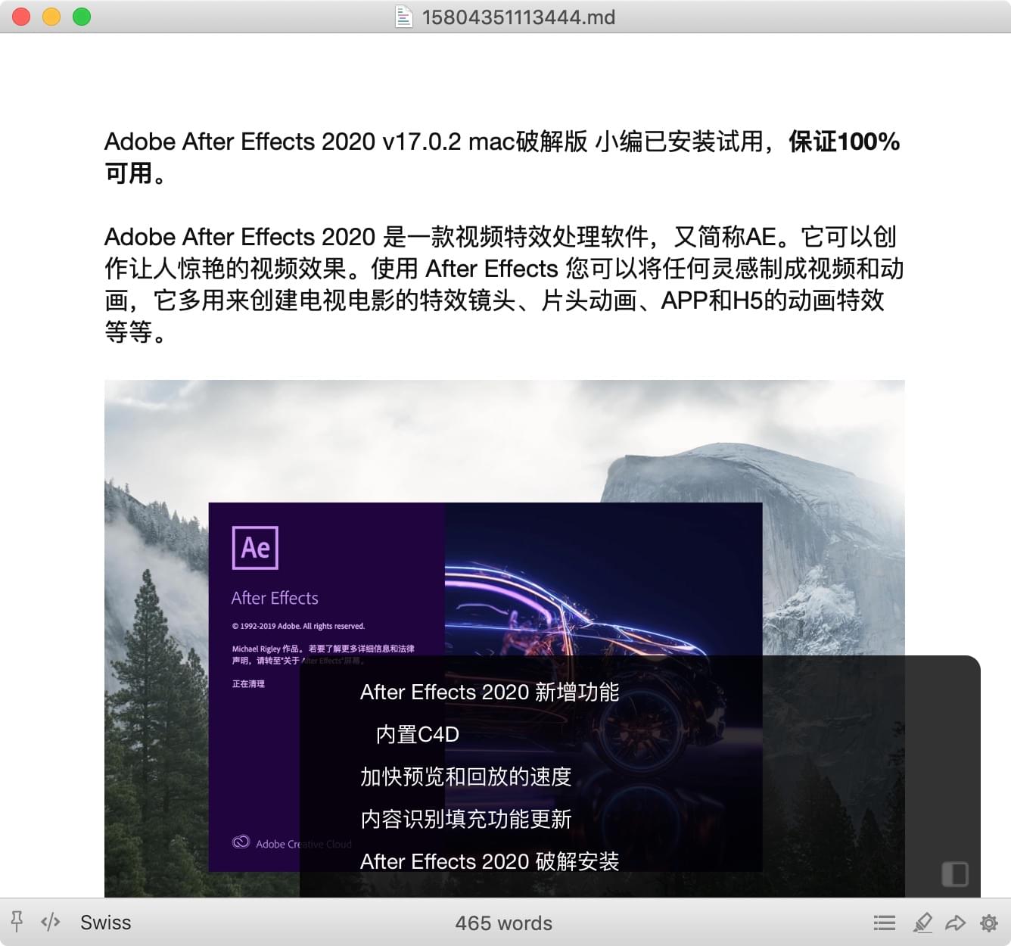Toggle source code mode icon

(51, 922)
